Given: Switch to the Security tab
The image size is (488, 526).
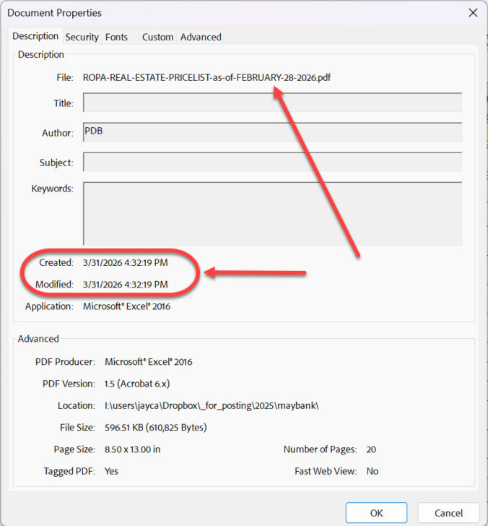Looking at the screenshot, I should pyautogui.click(x=82, y=37).
